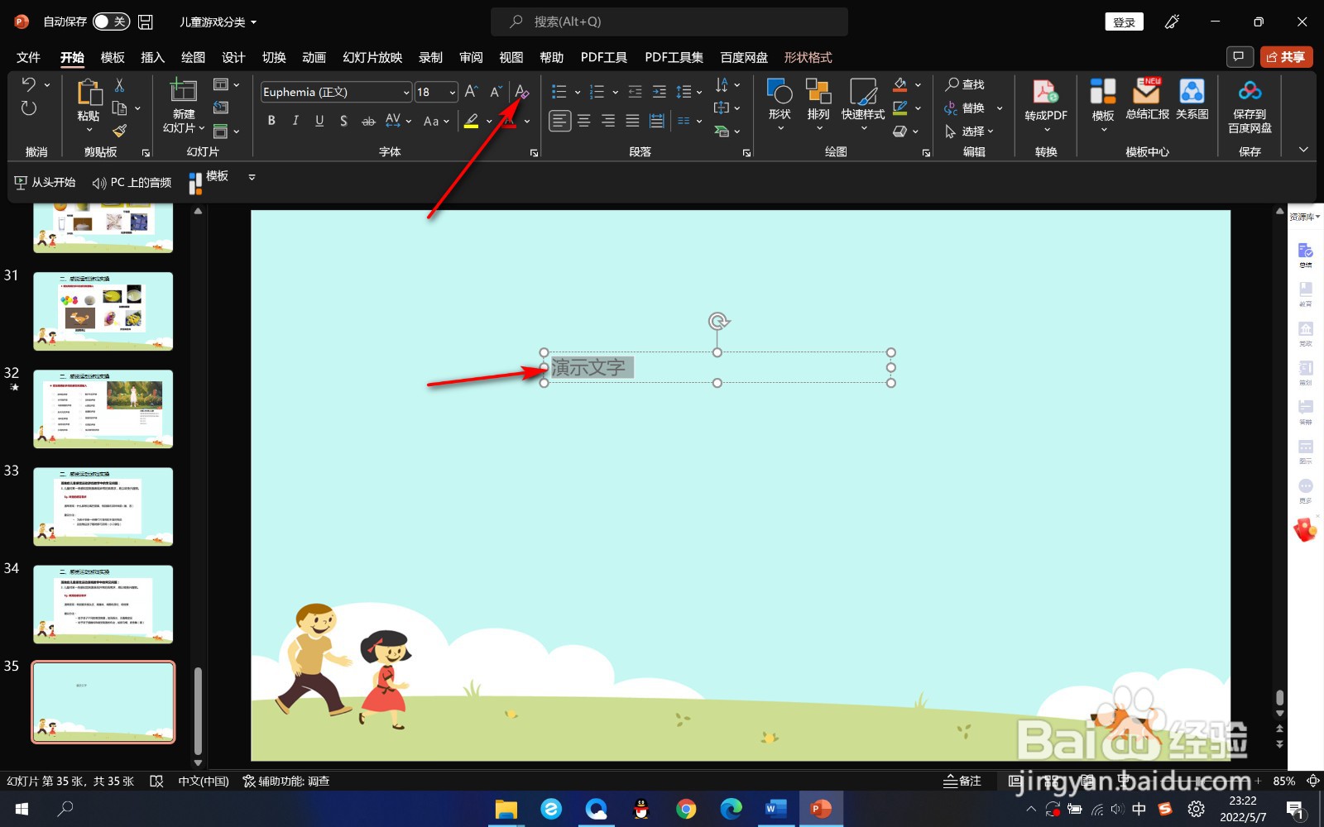This screenshot has height=827, width=1324.
Task: Click the Find (查找) magnifier
Action: [952, 84]
